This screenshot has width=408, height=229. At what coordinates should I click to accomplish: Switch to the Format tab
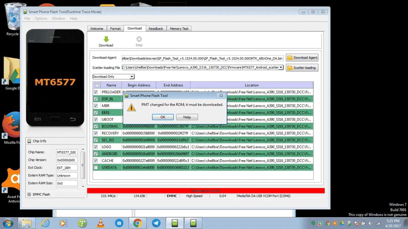coord(115,28)
